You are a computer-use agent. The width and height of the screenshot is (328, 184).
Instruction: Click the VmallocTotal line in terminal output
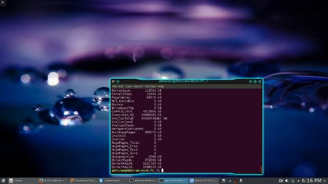pyautogui.click(x=139, y=118)
